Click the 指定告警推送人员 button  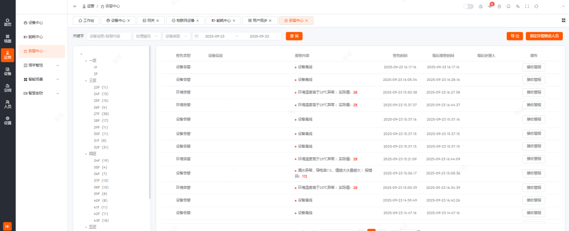[544, 36]
